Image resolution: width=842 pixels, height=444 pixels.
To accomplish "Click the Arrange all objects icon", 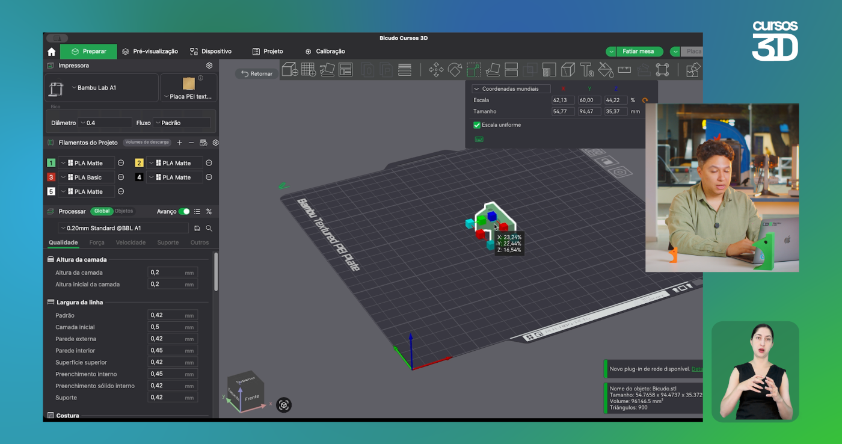I will point(345,70).
